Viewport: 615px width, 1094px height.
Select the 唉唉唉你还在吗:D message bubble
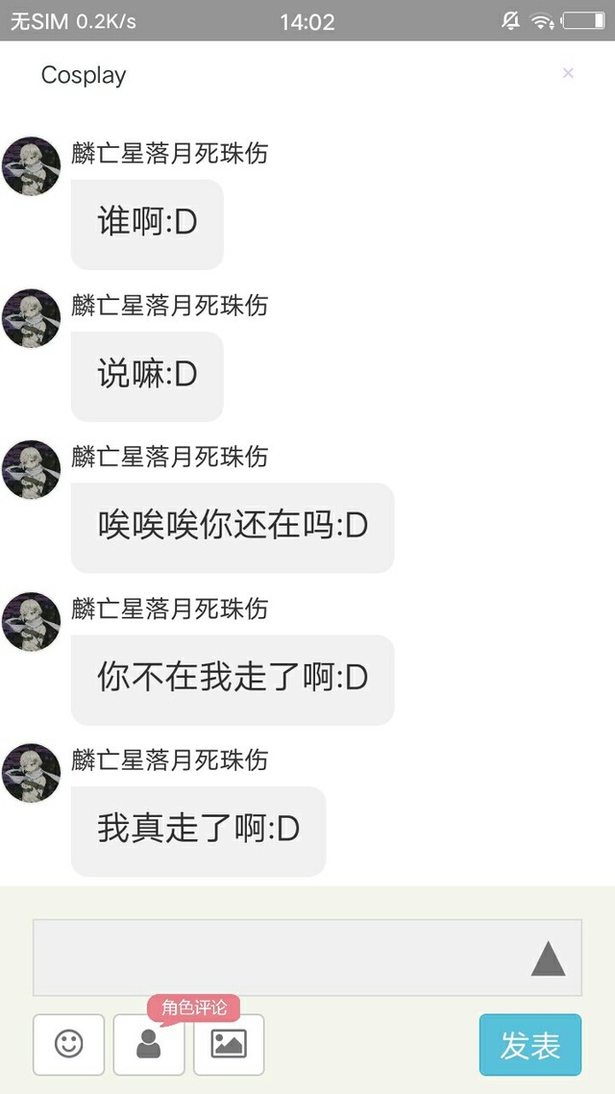[233, 528]
